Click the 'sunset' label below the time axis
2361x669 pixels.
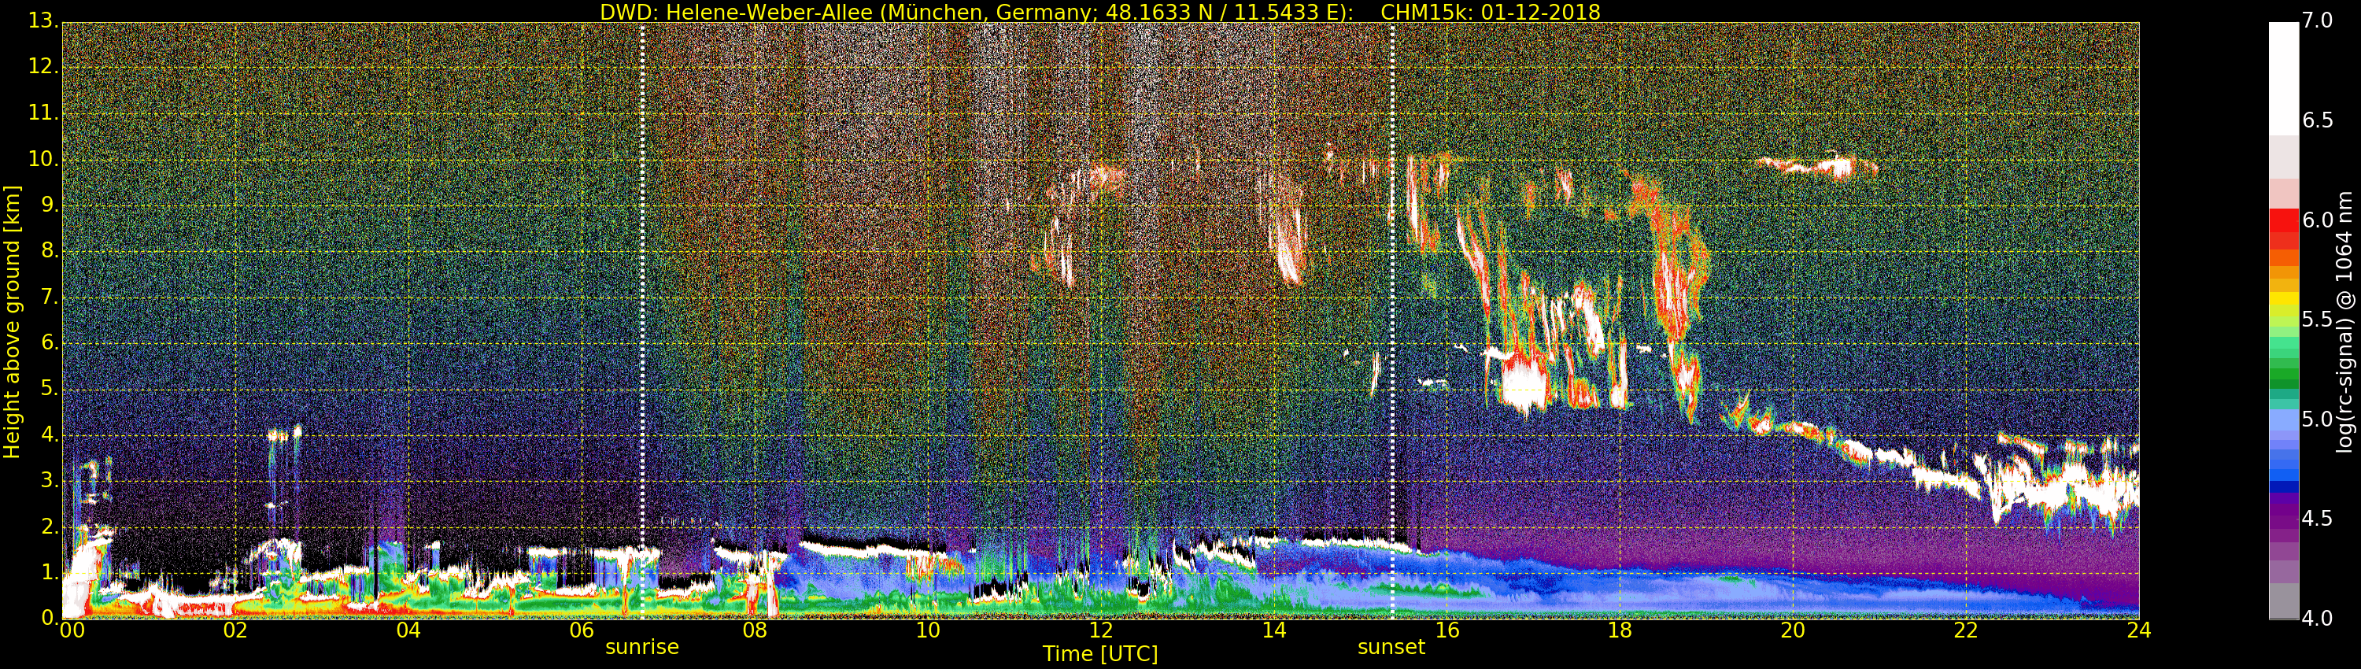coord(1391,647)
